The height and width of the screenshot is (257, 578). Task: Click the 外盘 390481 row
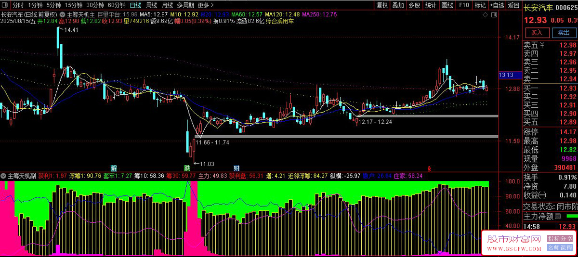[551, 167]
